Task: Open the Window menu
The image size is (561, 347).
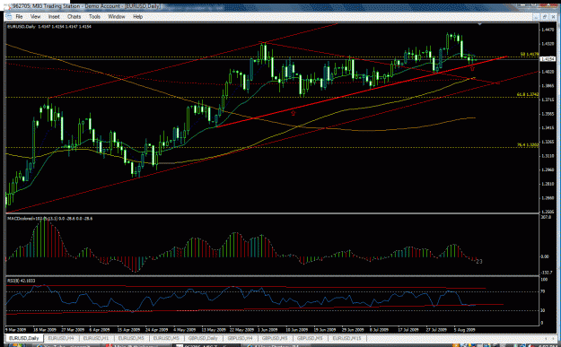Action: click(x=117, y=16)
